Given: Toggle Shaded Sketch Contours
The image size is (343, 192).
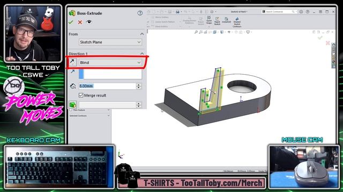Looking at the screenshot, I should (x=237, y=22).
